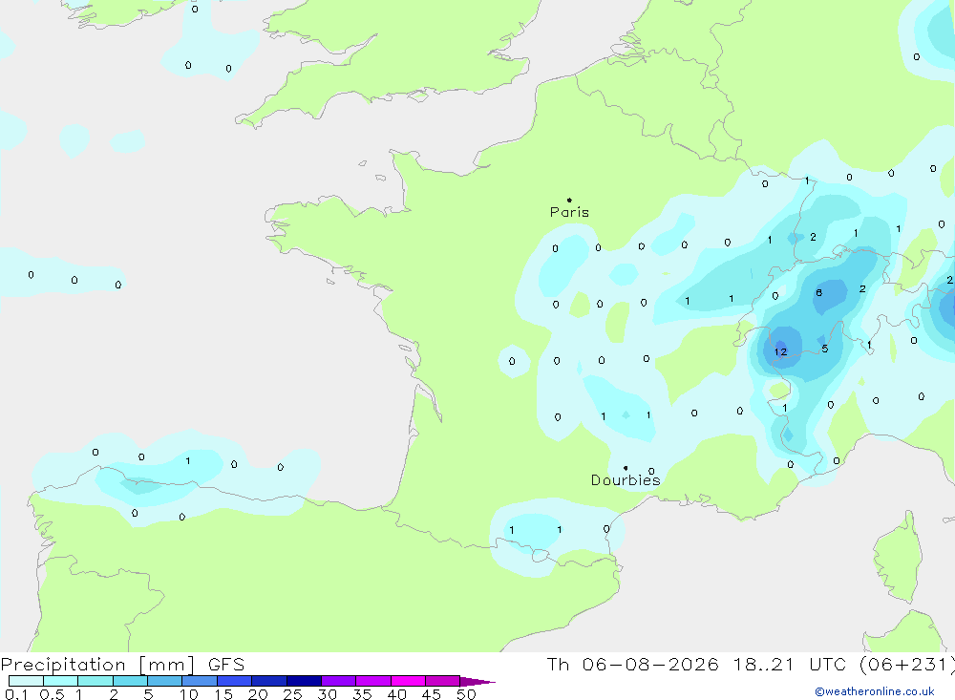Click the '10' legend scale label
Viewport: 955px width, 700px height.
[x=189, y=694]
